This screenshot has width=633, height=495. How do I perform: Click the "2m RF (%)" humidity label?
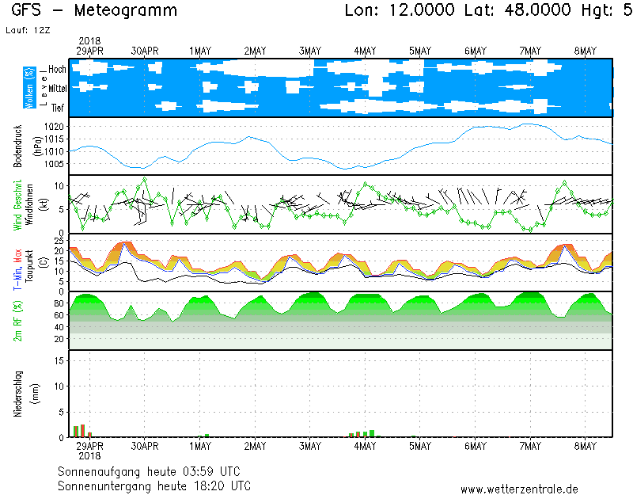click(17, 321)
